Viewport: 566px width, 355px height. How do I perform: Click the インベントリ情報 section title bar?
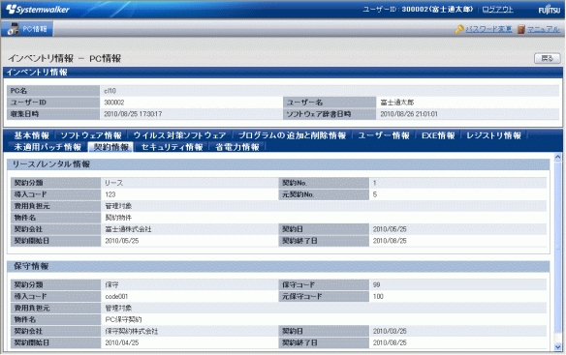[283, 73]
